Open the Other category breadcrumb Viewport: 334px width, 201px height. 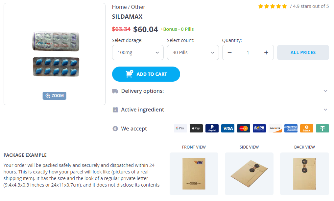pyautogui.click(x=138, y=7)
